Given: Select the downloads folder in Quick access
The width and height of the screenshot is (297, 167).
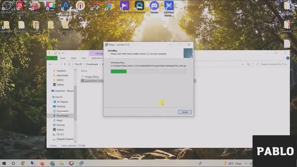Looking at the screenshot, I should (x=62, y=75).
